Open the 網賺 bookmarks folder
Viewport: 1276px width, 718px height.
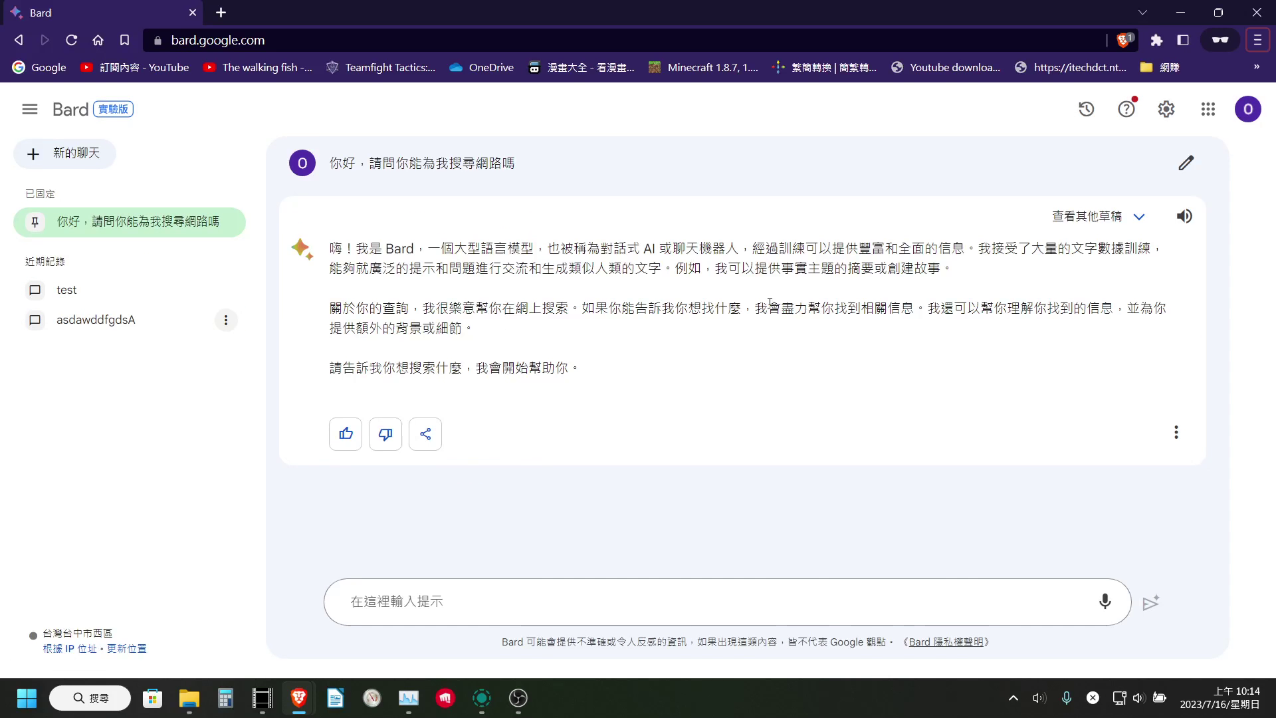pos(1160,67)
